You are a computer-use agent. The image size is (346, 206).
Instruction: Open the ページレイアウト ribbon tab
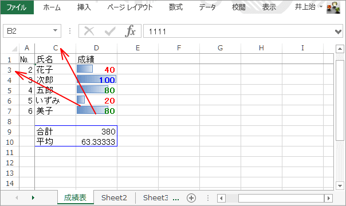[x=129, y=7]
